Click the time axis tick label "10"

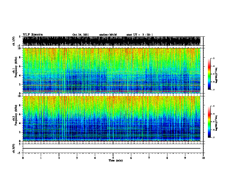click(203, 158)
